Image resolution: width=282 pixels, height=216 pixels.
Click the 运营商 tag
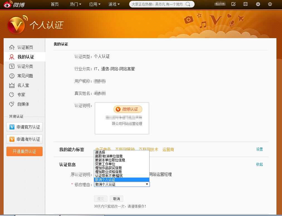[168, 150]
